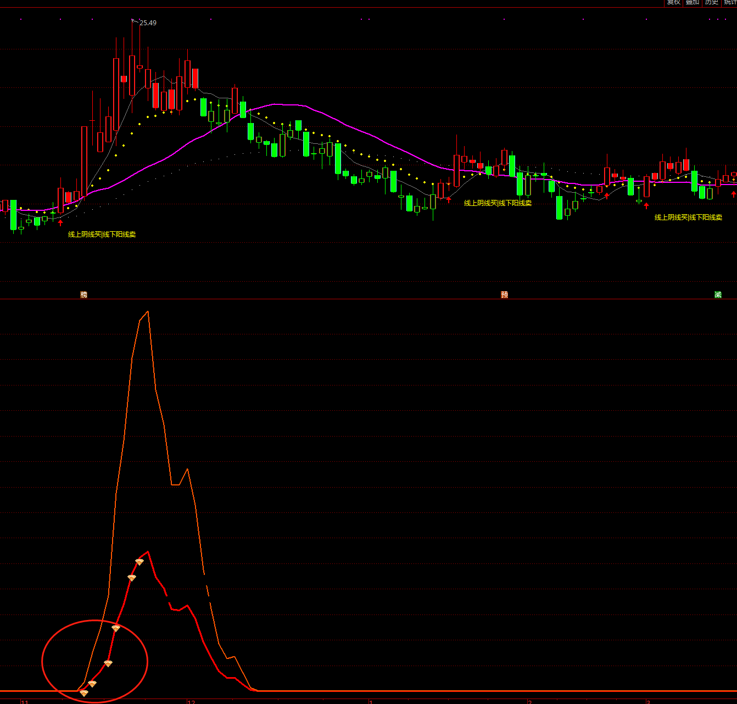Image resolution: width=737 pixels, height=704 pixels.
Task: Select the middle 线上阴线买|线下阳线卖 signal label
Action: pyautogui.click(x=498, y=203)
